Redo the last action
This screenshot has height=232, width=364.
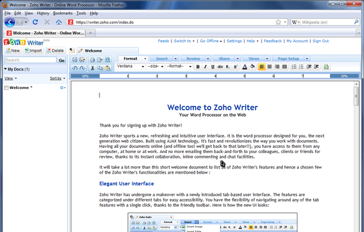(x=82, y=68)
